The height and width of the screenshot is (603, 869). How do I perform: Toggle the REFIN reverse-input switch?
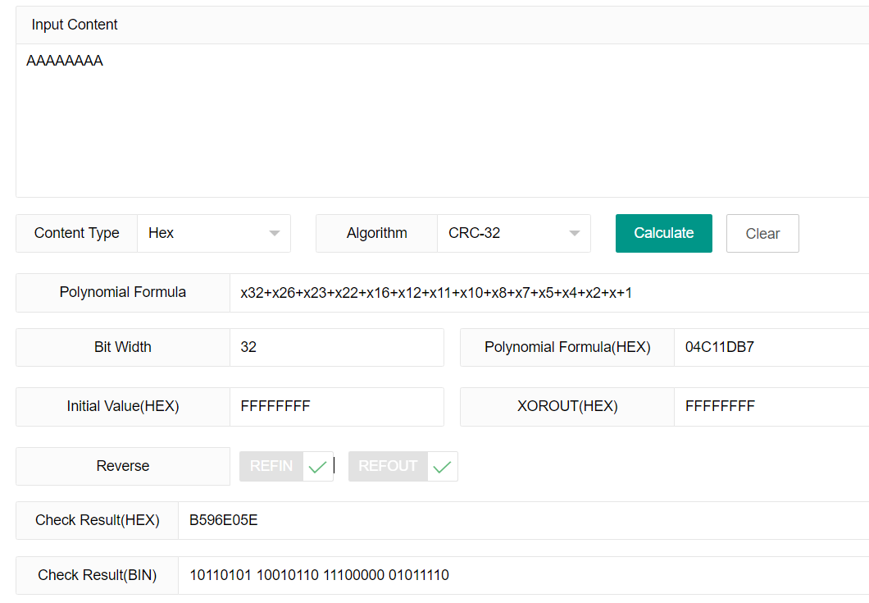coord(271,466)
